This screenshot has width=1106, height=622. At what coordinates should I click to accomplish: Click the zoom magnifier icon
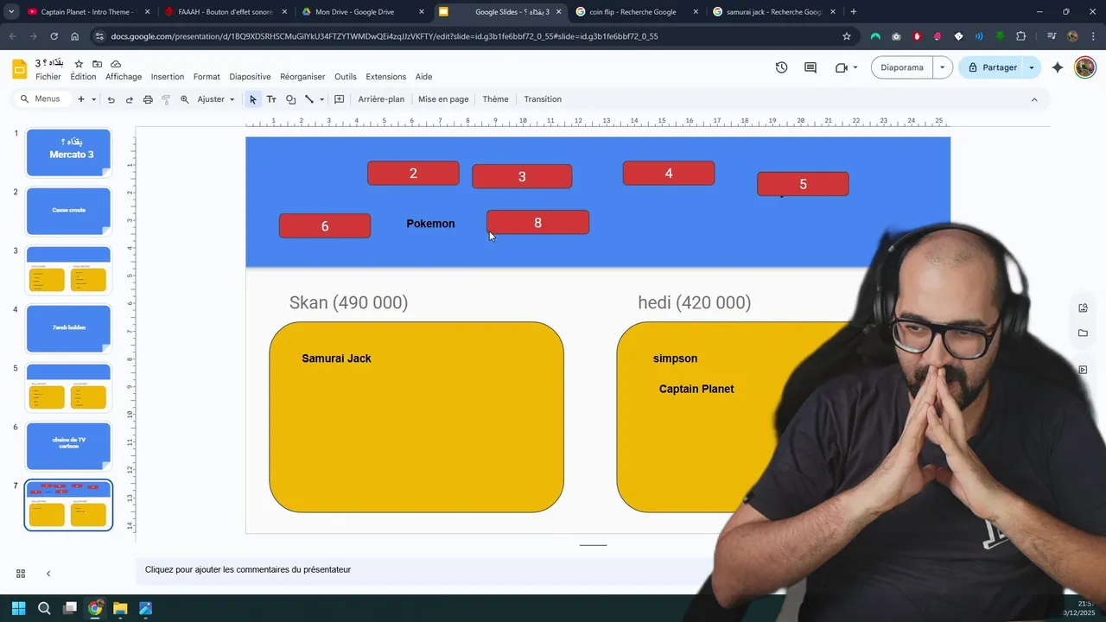[184, 99]
